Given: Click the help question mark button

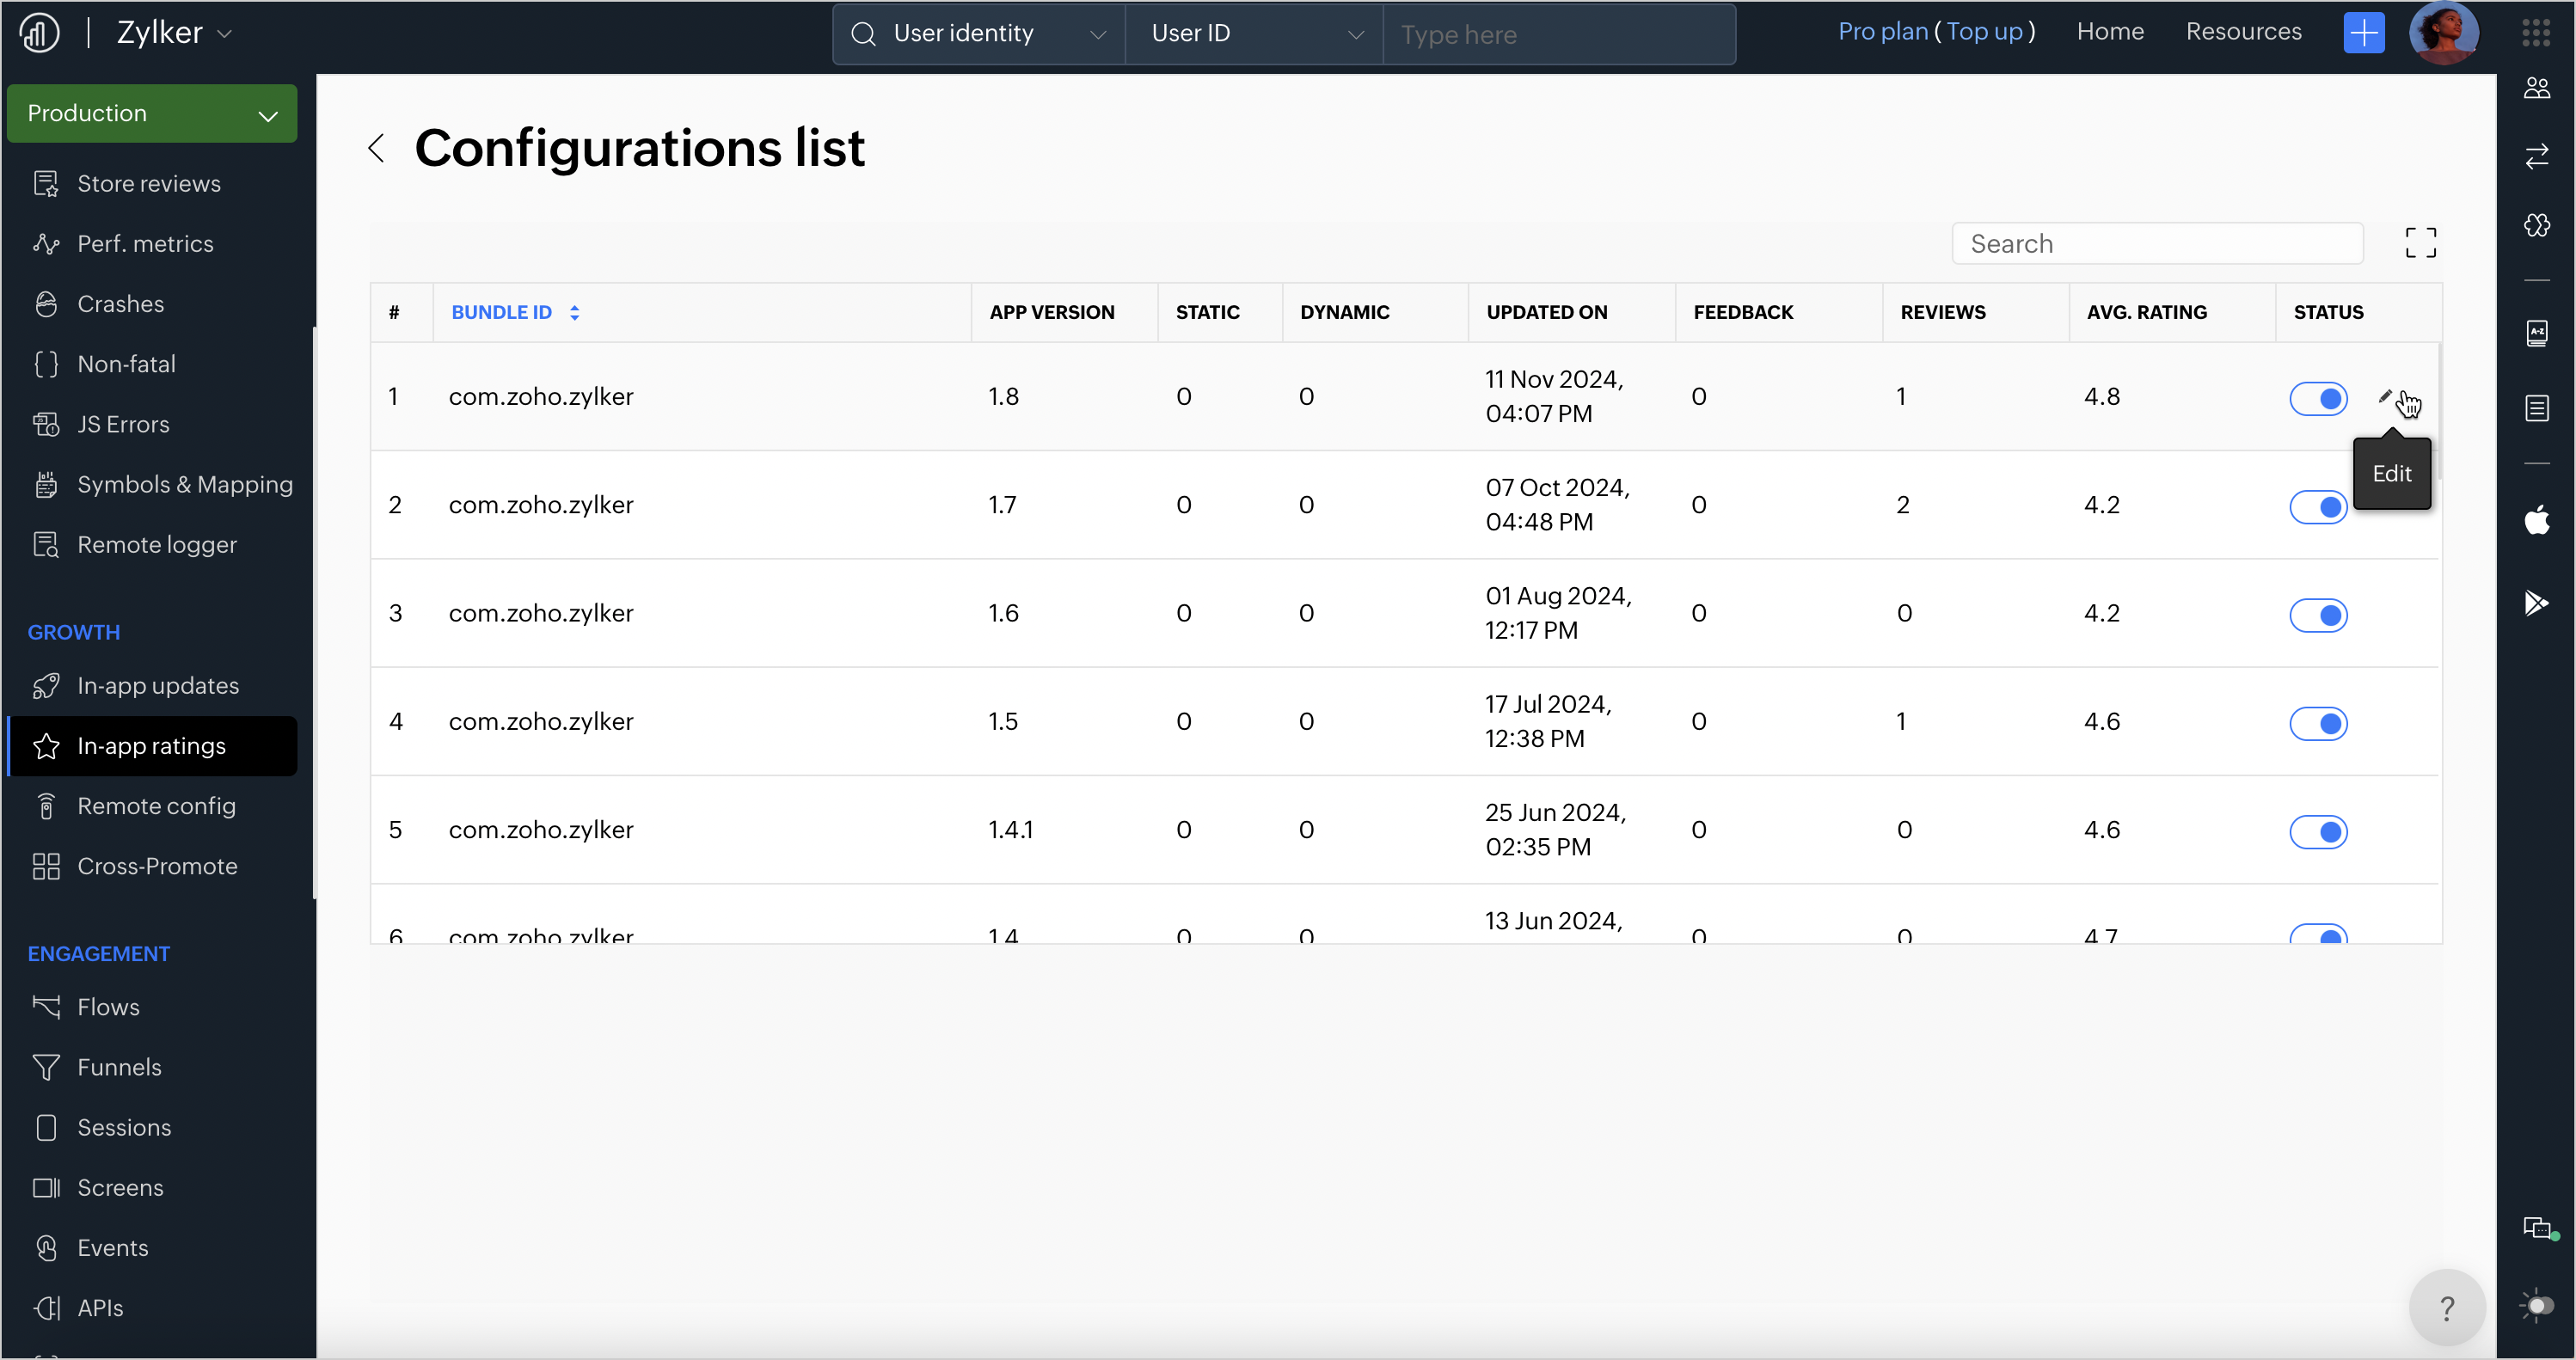Looking at the screenshot, I should pos(2447,1308).
